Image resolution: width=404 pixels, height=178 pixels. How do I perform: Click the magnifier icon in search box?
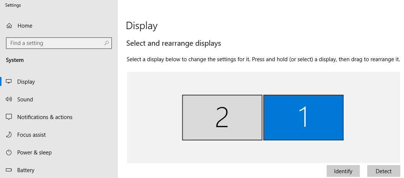click(106, 43)
